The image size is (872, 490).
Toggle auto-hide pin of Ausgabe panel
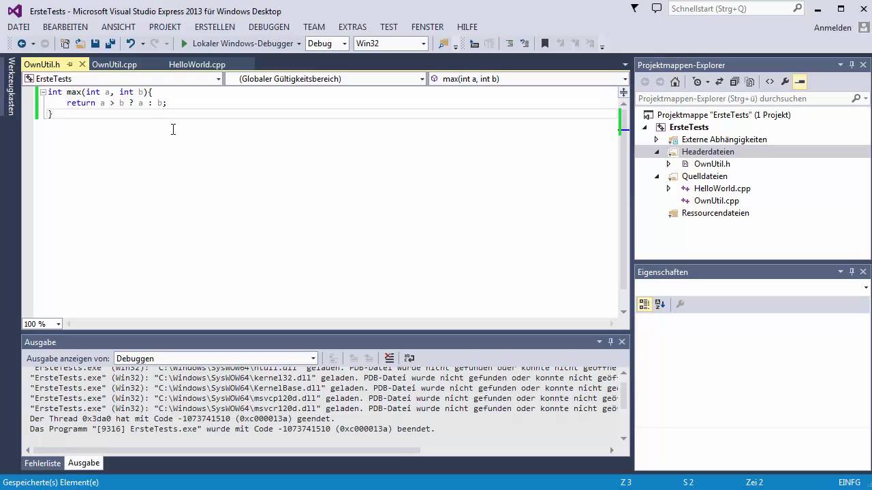coord(610,342)
